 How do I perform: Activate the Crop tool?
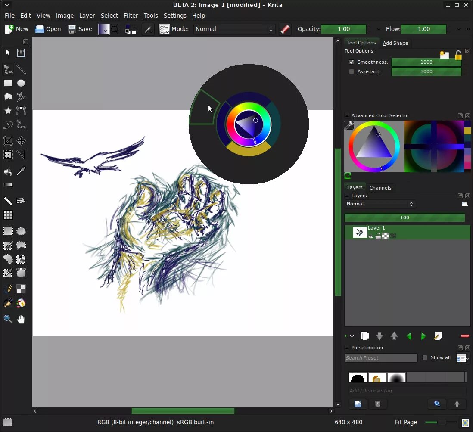[x=8, y=140]
